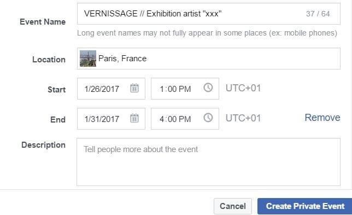Click the Cancel button

coord(233,206)
